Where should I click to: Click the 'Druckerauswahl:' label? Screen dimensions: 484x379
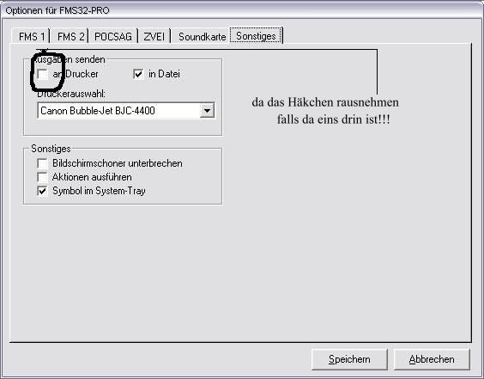pyautogui.click(x=71, y=94)
